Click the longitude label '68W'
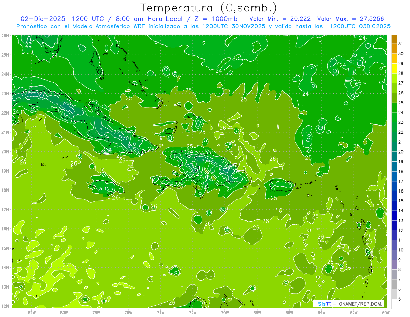This screenshot has width=410, height=317. click(257, 312)
